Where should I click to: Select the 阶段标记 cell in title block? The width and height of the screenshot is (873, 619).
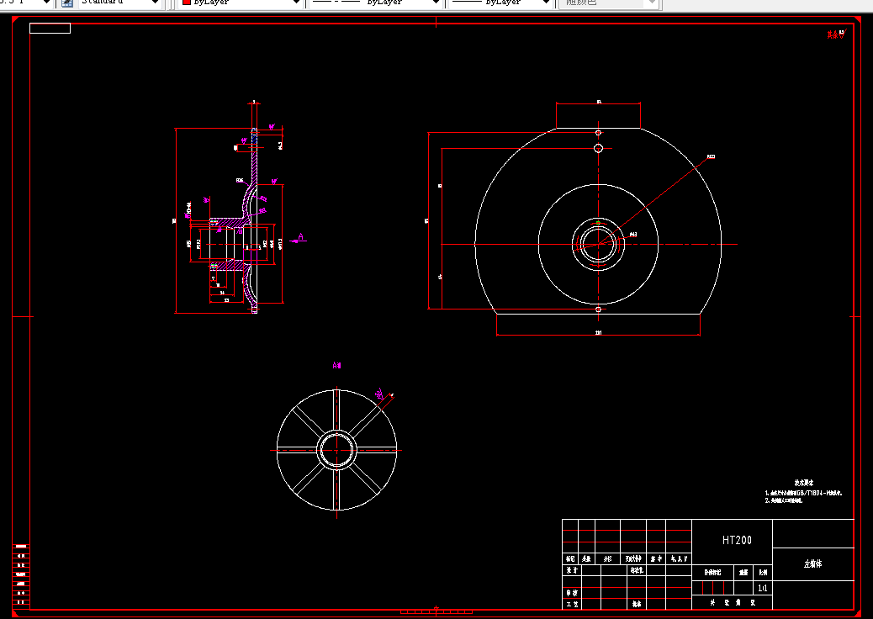pos(712,572)
